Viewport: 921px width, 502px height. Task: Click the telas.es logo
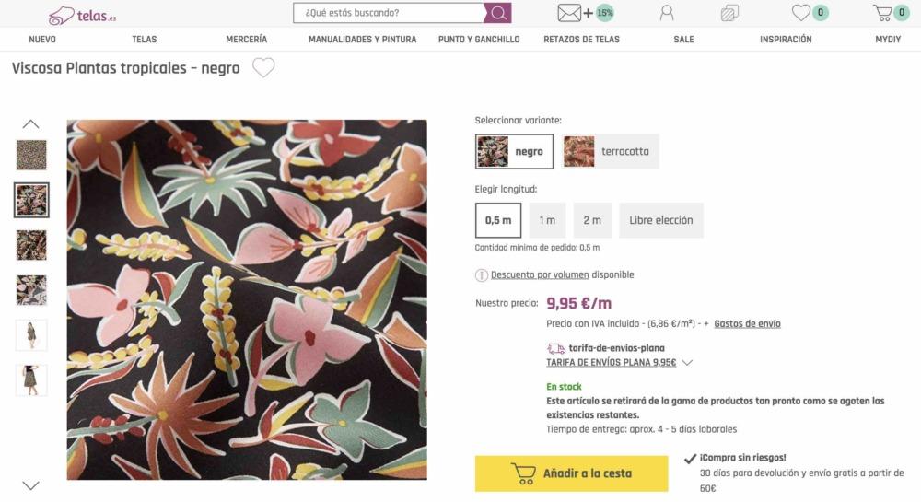[x=82, y=15]
